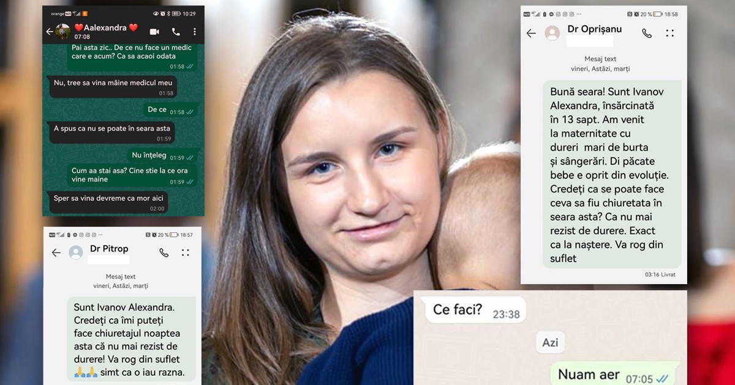The image size is (735, 385).
Task: Call Dr Oprișanu with the phone icon
Action: click(x=647, y=33)
